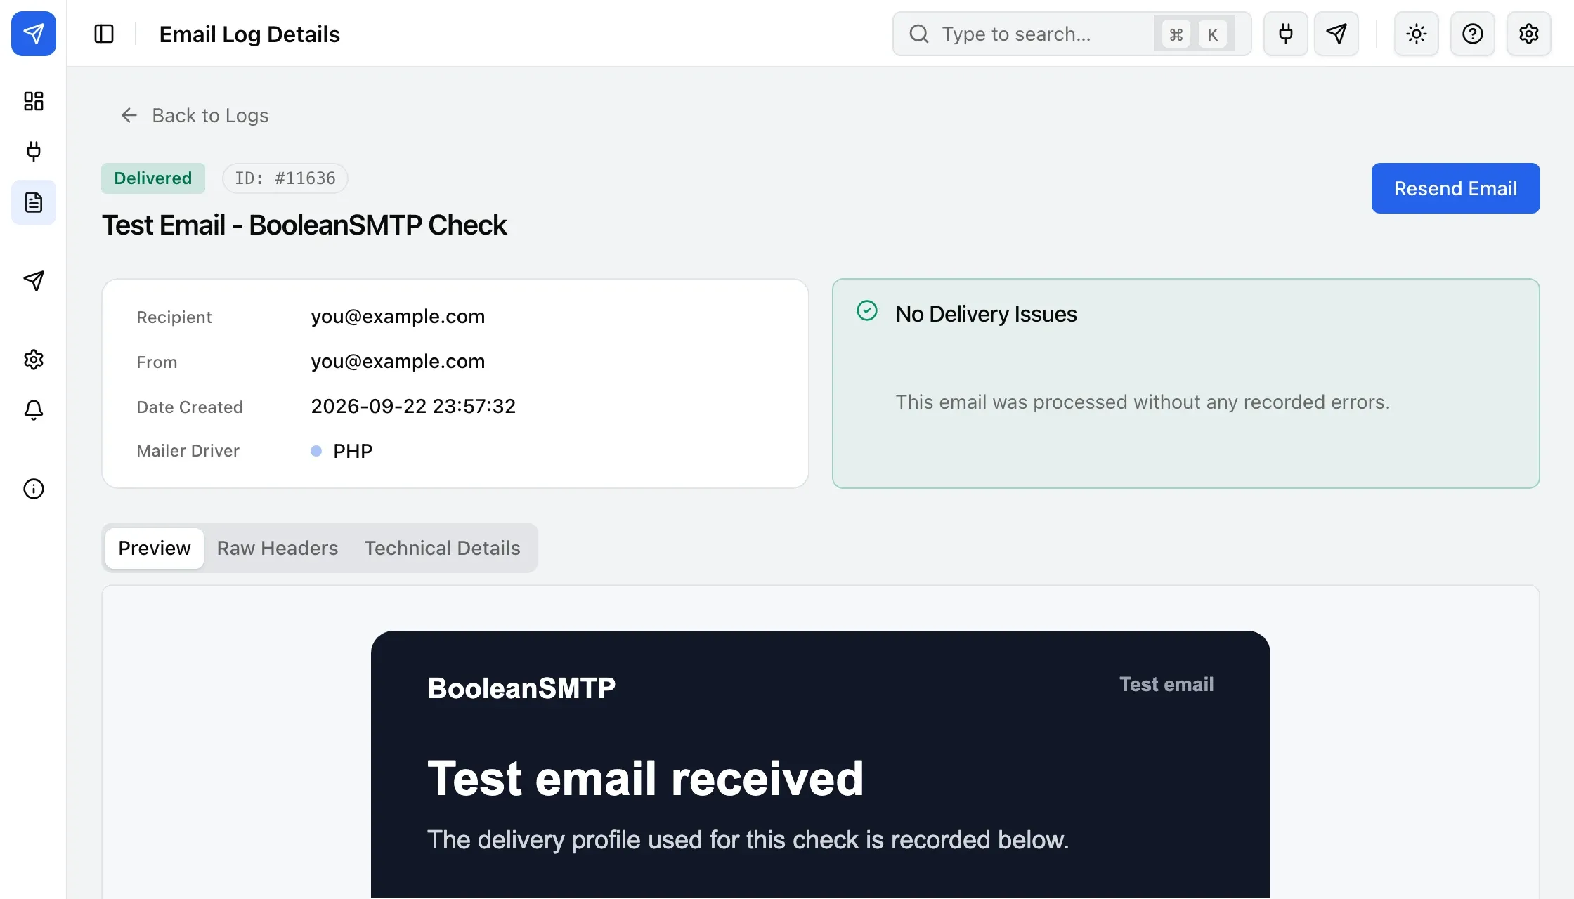Click the No Delivery Issues check icon
1574x899 pixels.
click(x=867, y=310)
